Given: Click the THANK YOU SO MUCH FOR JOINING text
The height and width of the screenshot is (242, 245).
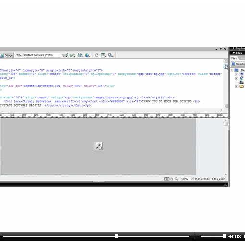Looking at the screenshot, I should [x=167, y=101].
